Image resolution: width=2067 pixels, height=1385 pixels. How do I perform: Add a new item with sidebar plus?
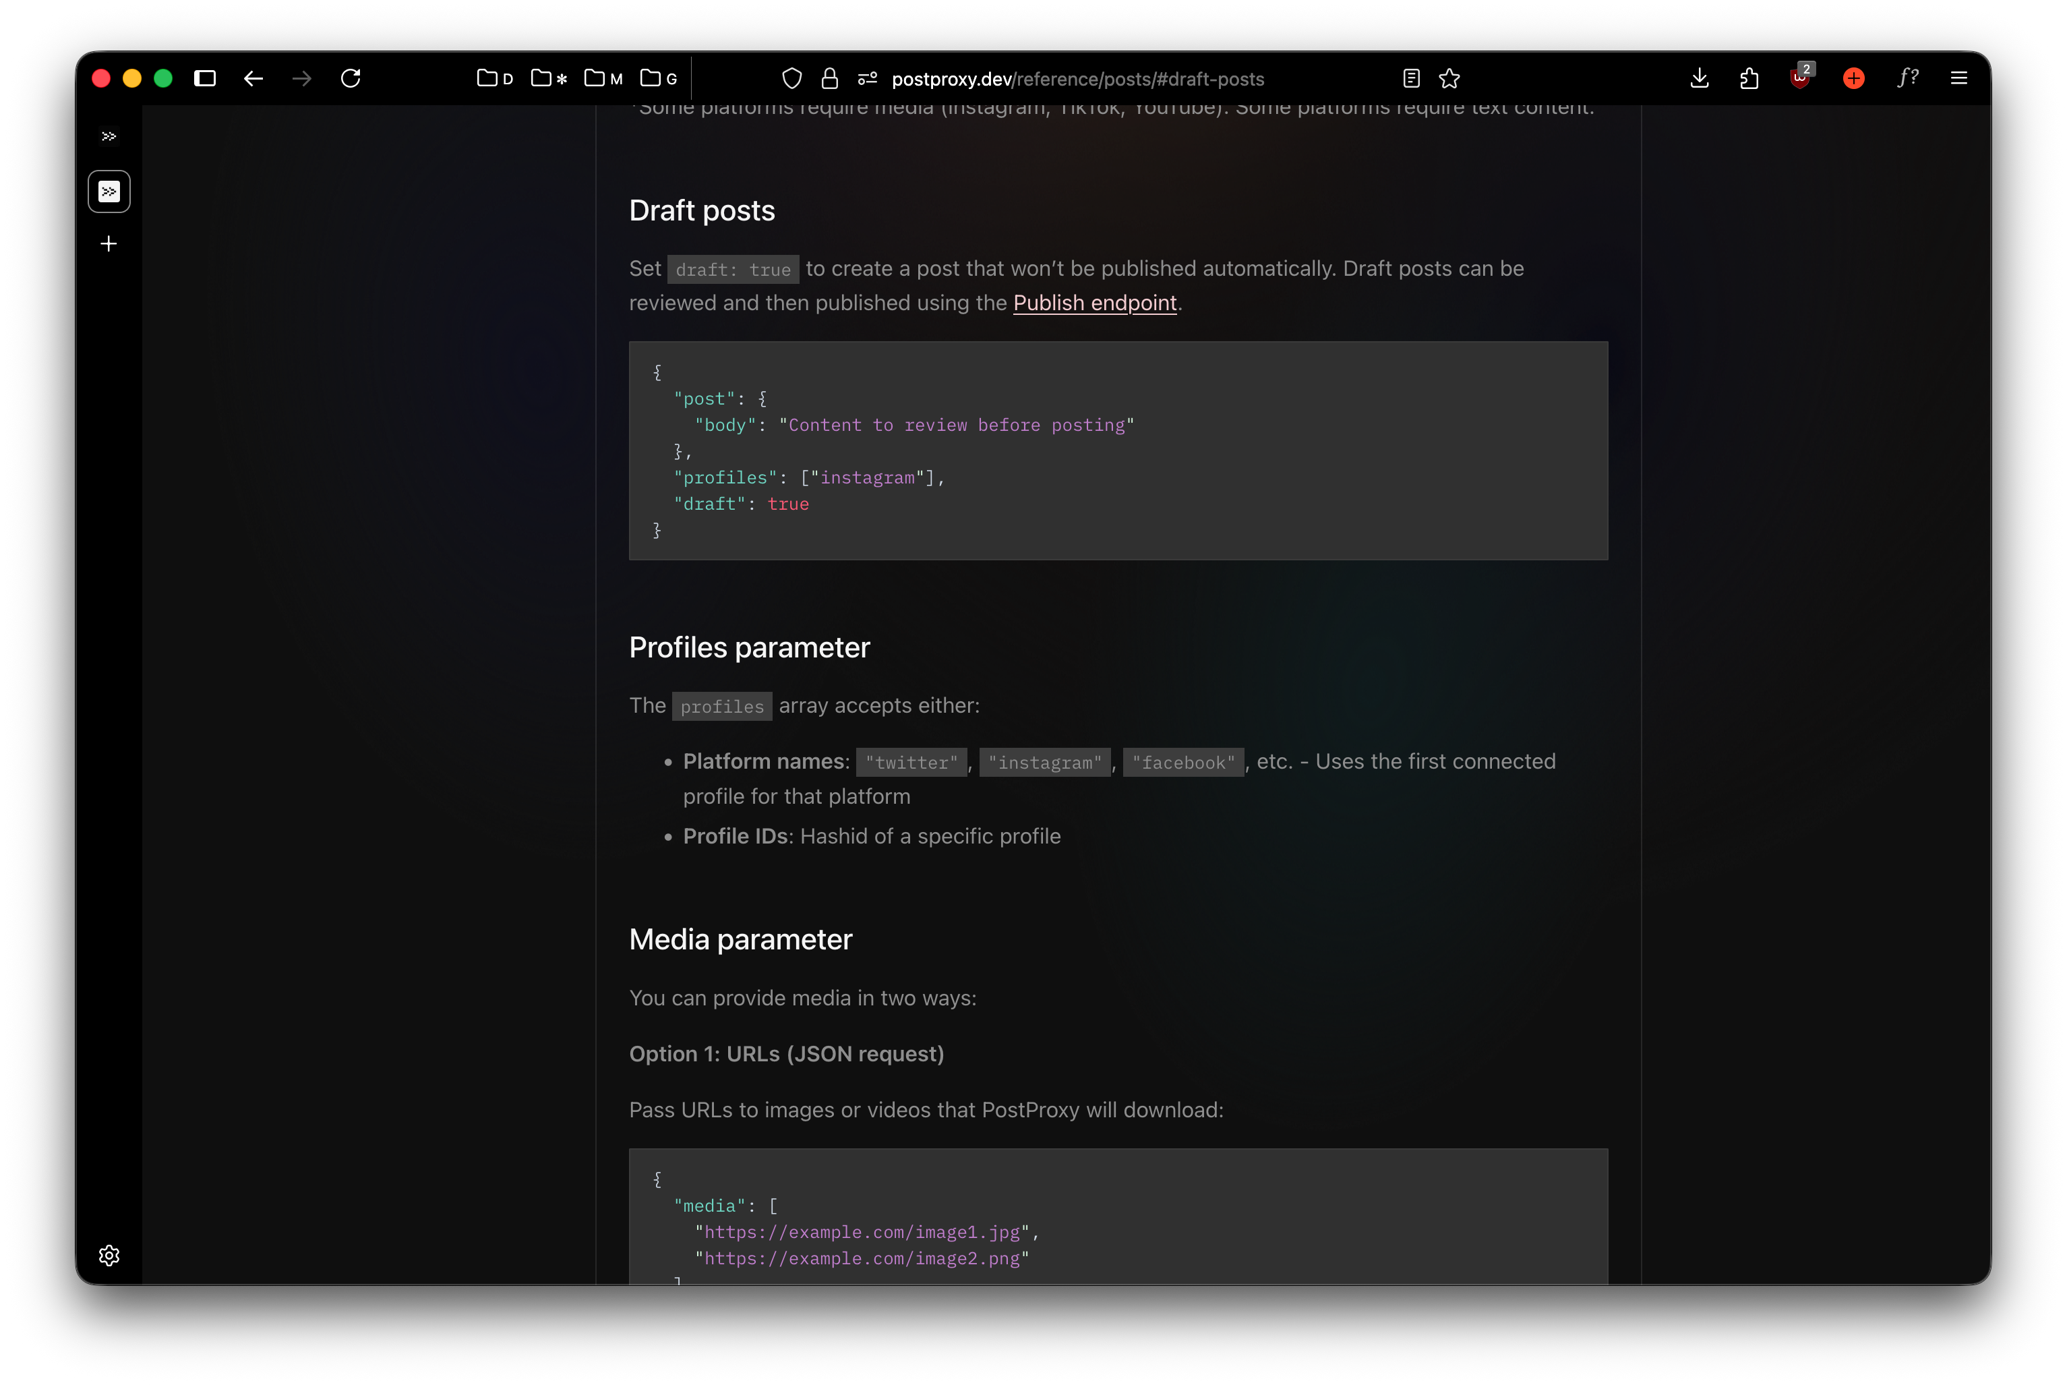109,244
